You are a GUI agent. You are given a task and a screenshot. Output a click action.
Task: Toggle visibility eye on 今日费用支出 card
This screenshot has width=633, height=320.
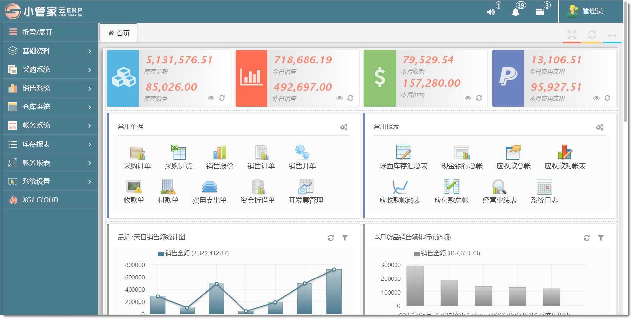[596, 98]
